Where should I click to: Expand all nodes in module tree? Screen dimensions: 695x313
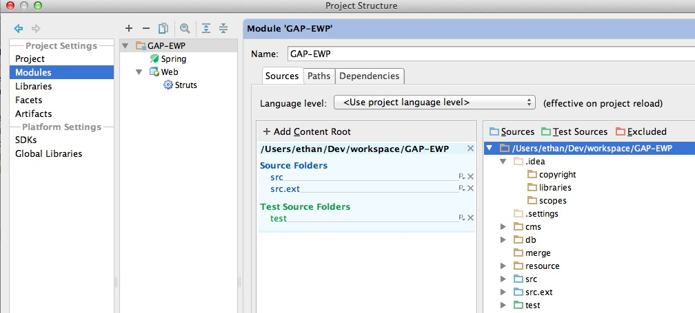click(206, 29)
